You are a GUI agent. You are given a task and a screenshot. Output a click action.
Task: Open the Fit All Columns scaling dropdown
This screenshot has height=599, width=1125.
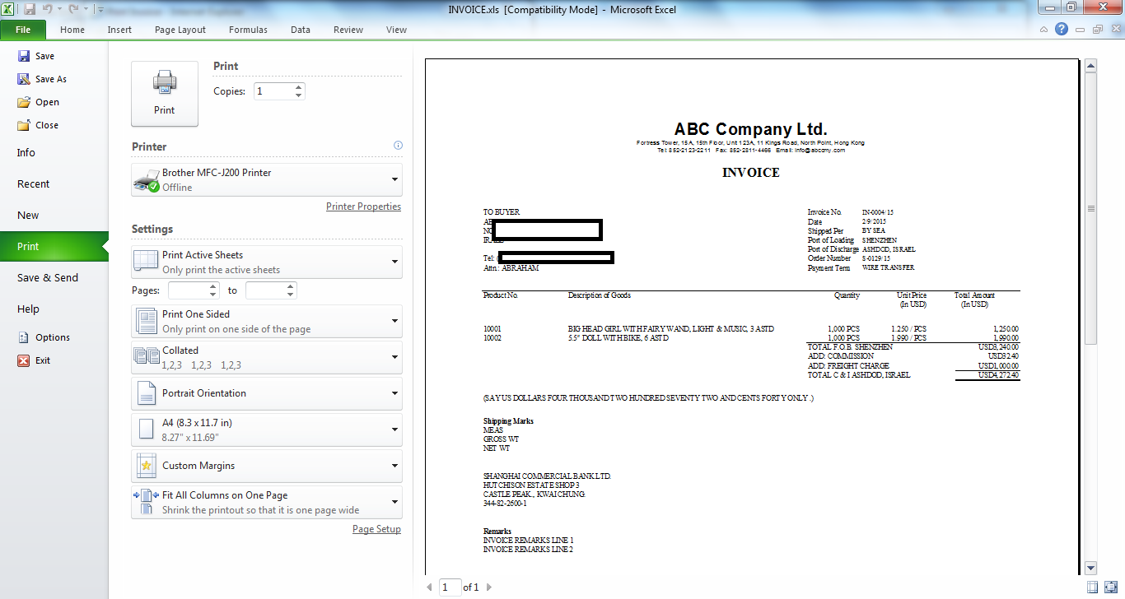267,502
